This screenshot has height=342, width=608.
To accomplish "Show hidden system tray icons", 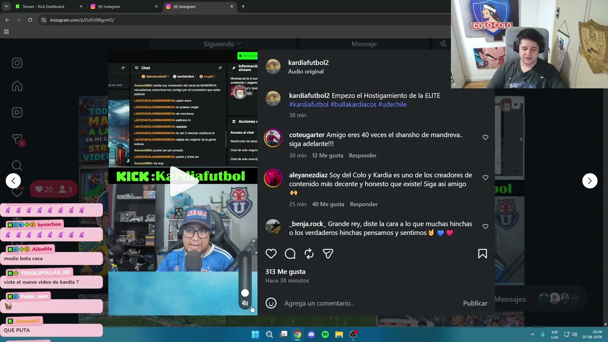I will pyautogui.click(x=532, y=334).
